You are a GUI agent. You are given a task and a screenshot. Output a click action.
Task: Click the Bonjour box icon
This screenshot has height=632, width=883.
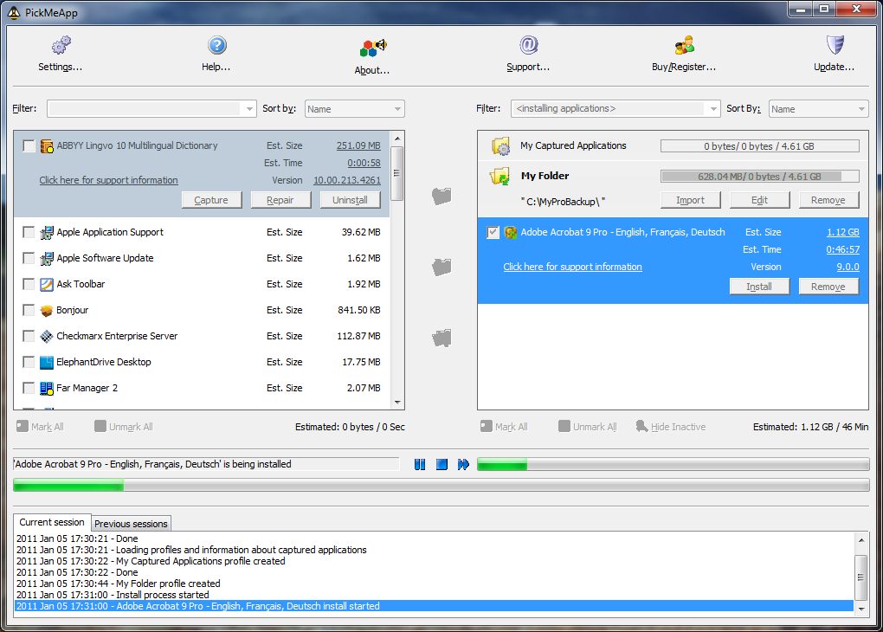point(47,310)
